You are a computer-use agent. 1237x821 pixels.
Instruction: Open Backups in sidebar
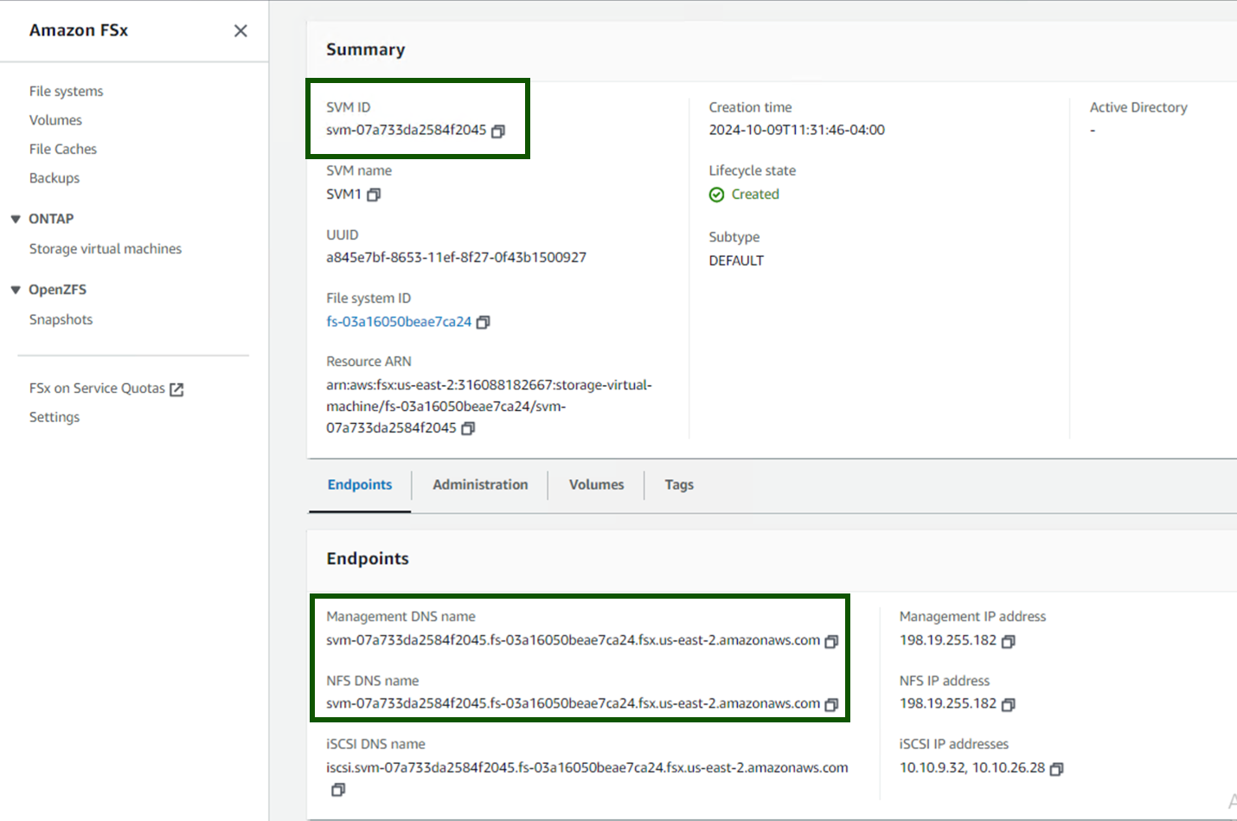[54, 178]
